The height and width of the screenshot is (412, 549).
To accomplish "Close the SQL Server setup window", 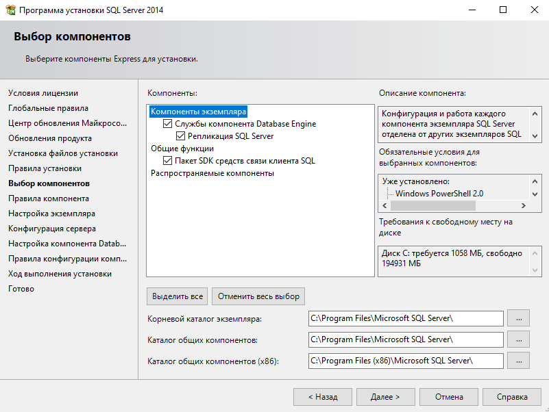I will [534, 10].
